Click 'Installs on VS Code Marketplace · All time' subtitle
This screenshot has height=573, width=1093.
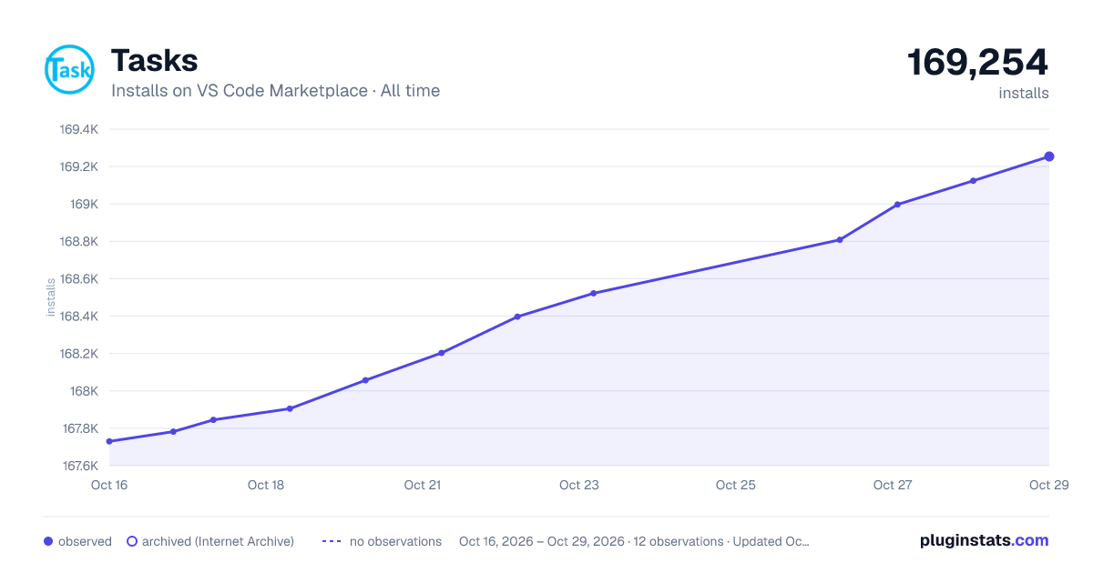point(275,91)
